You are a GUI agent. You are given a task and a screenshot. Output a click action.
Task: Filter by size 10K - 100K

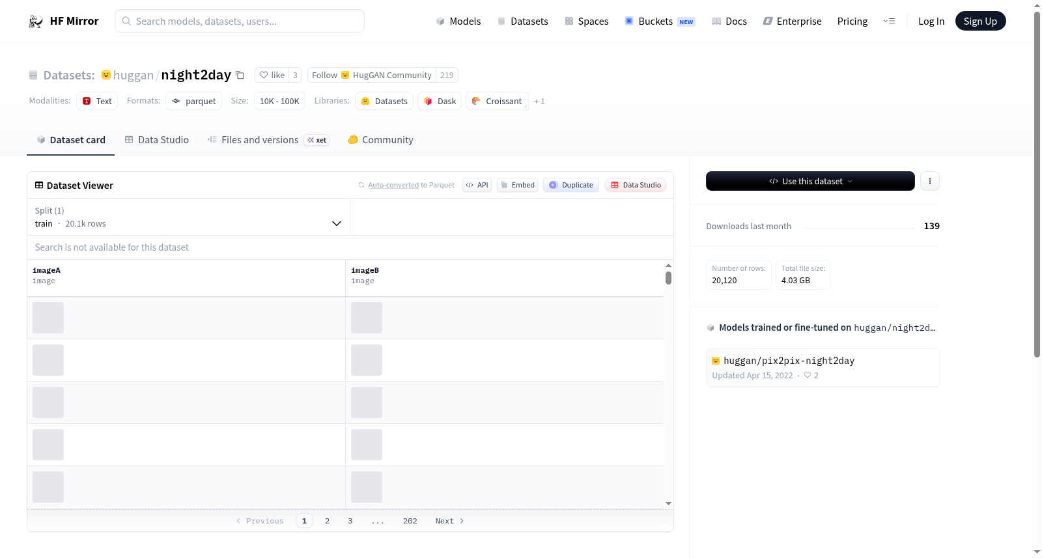[279, 101]
